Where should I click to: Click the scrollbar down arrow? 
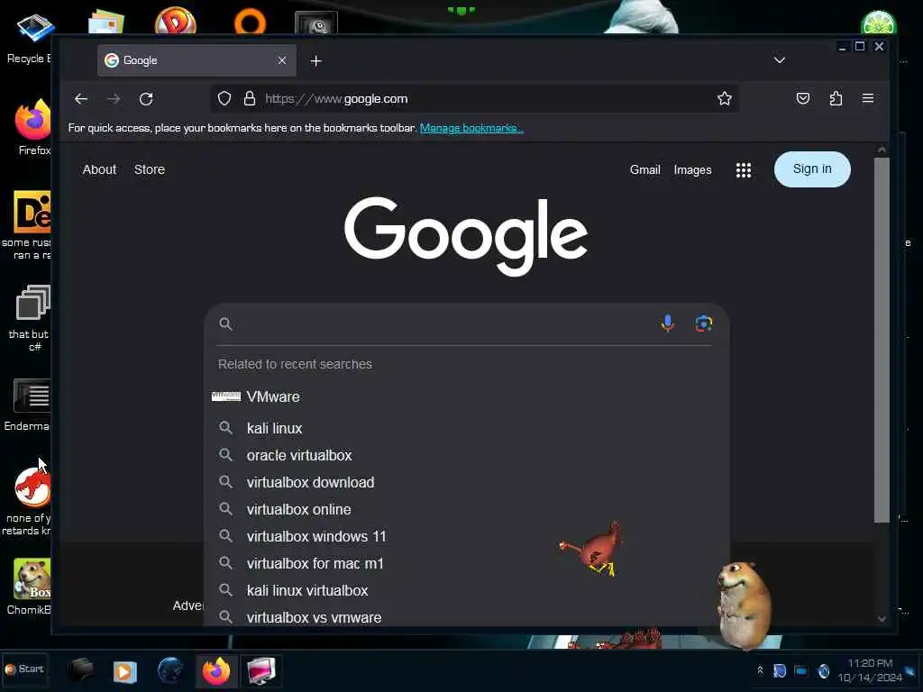[882, 618]
